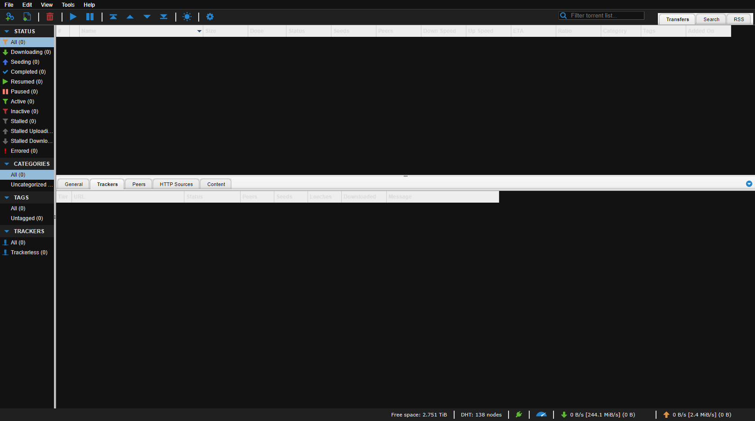Select the Inactive (0) status filter
This screenshot has height=421, width=755.
tap(27, 111)
